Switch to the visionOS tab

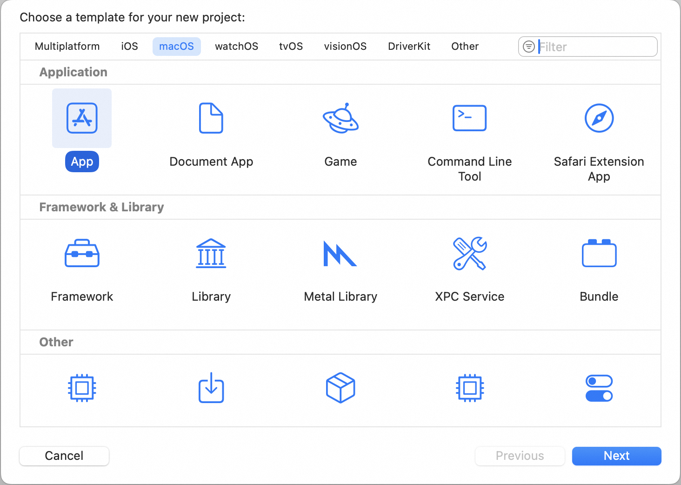tap(345, 47)
